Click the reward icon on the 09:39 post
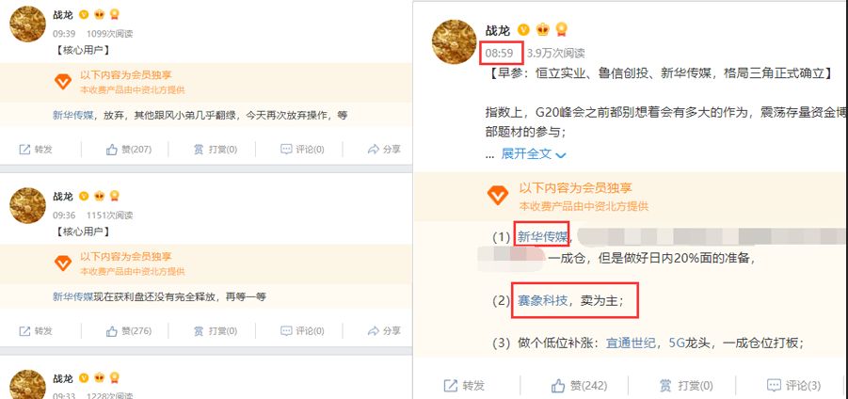The image size is (848, 399). pos(199,150)
